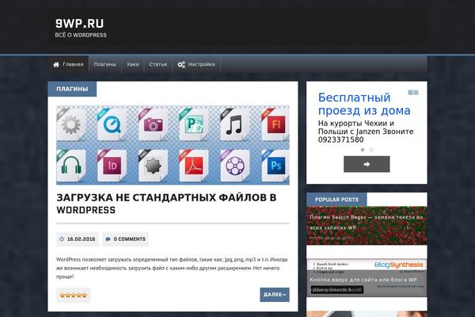Viewport: 475px width, 317px height.
Task: Click the ad text about Janzen
Action: [366, 132]
